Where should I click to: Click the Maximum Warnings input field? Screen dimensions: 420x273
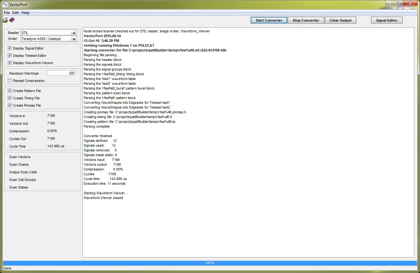point(61,73)
